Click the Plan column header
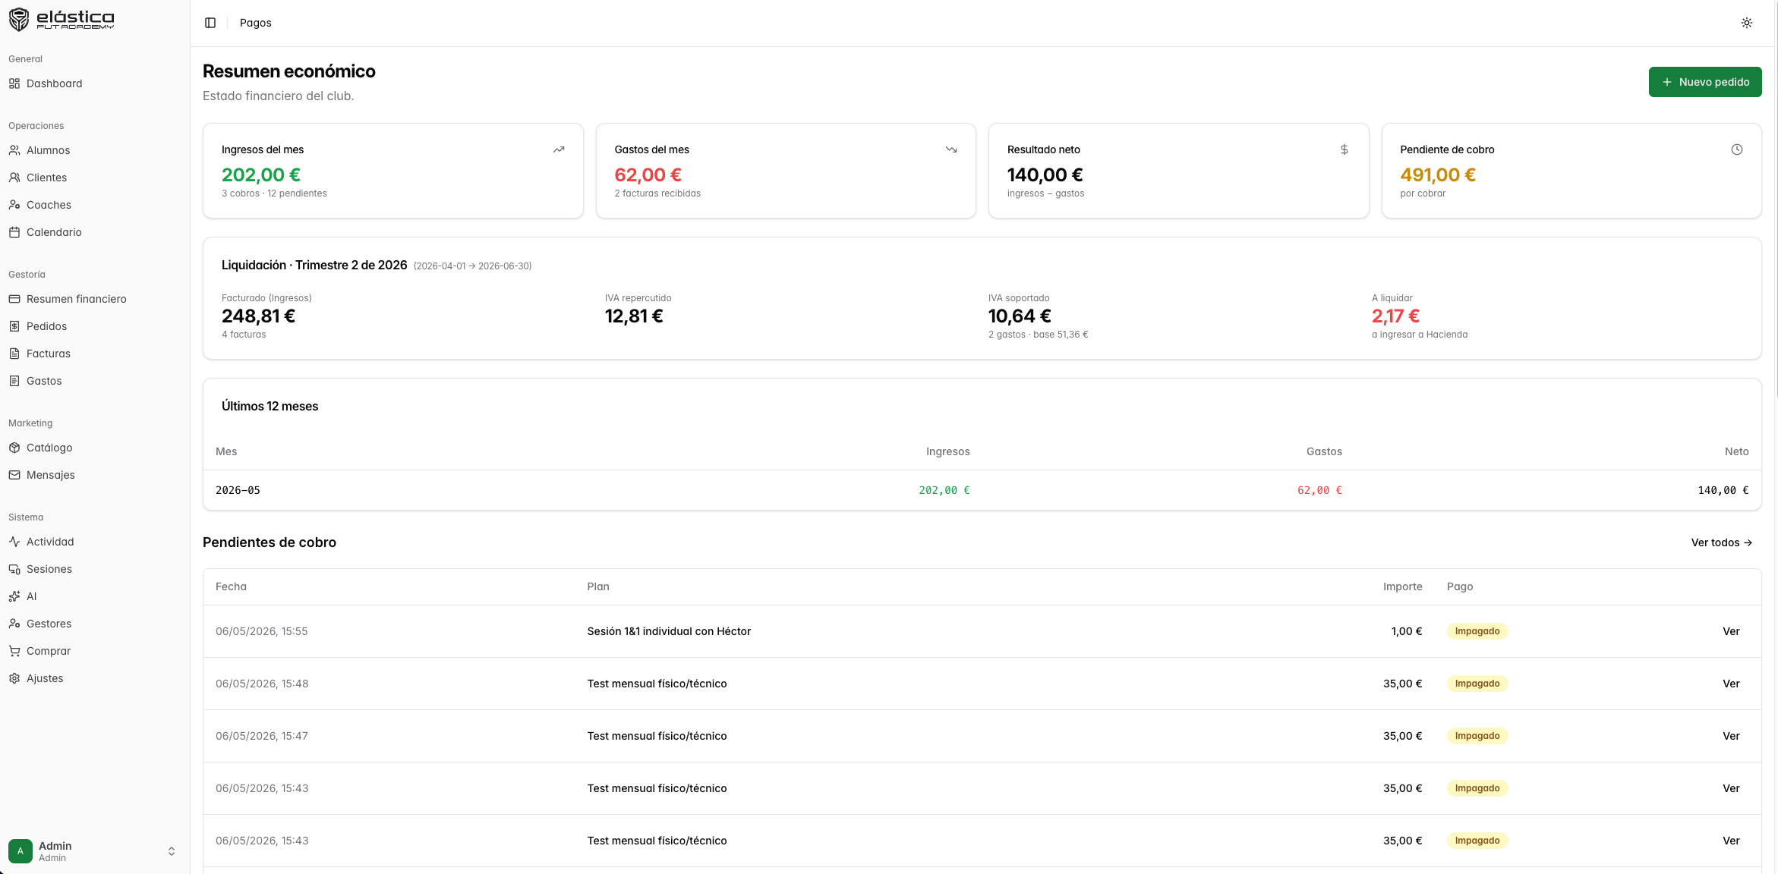The image size is (1778, 874). [x=598, y=586]
